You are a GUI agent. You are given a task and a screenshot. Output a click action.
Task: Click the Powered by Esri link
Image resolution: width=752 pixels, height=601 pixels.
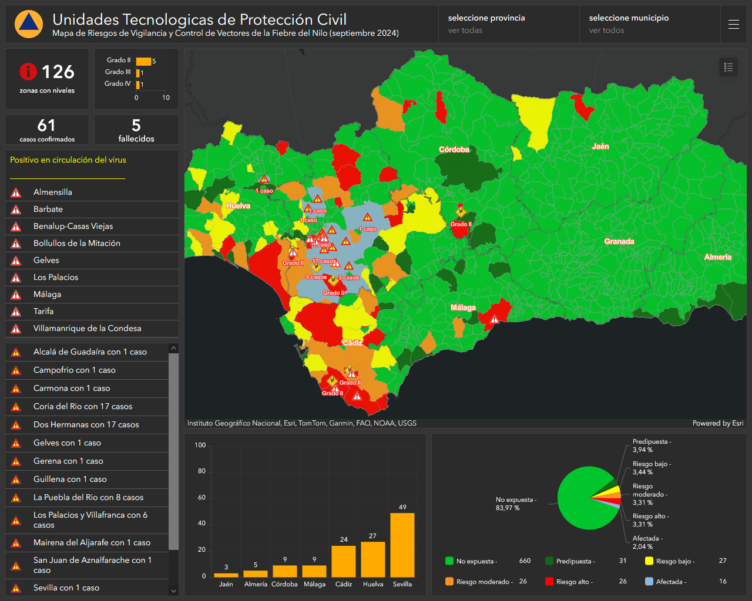point(718,423)
